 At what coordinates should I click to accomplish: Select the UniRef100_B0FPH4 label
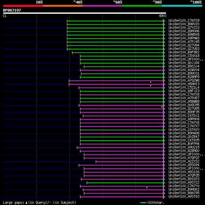(x=184, y=144)
